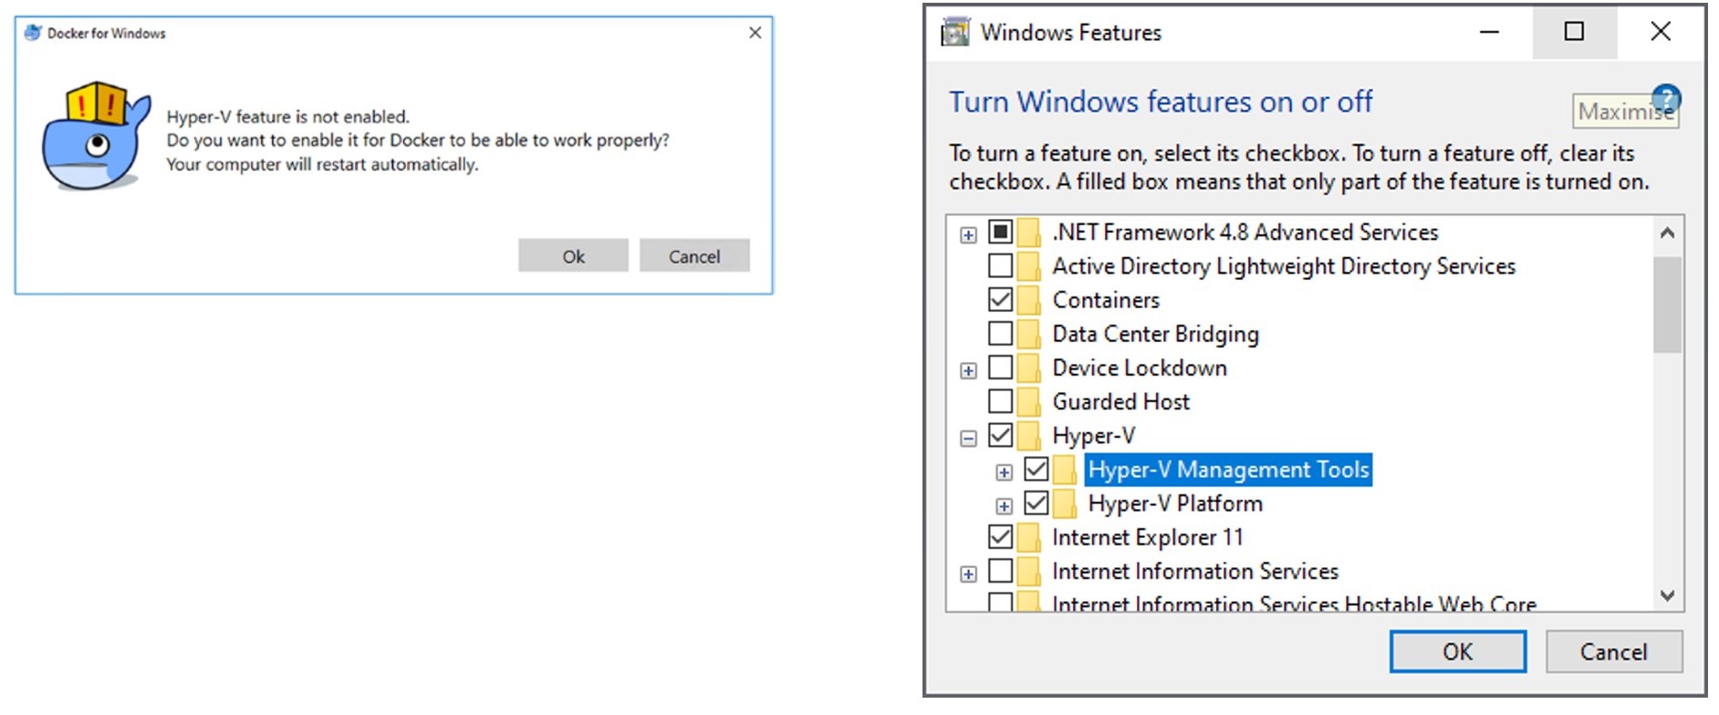This screenshot has width=1719, height=715.
Task: Click the Internet Explorer 11 folder icon
Action: coord(1029,537)
